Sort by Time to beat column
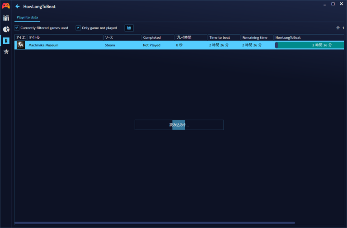The width and height of the screenshot is (347, 228). click(x=224, y=37)
